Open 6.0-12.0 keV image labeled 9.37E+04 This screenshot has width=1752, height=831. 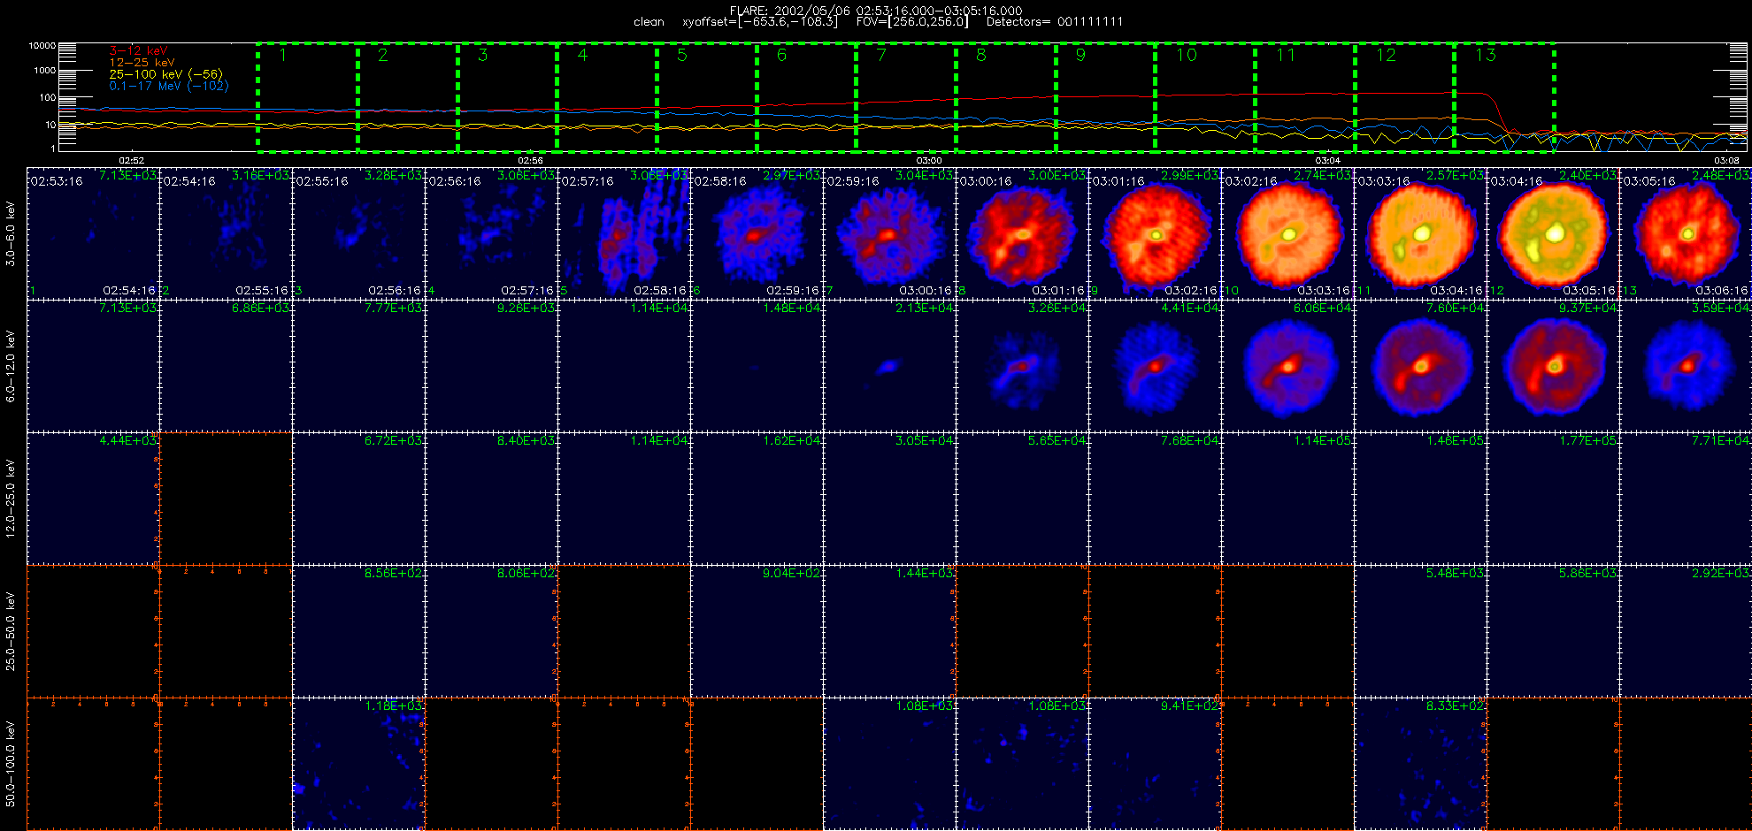1553,366
